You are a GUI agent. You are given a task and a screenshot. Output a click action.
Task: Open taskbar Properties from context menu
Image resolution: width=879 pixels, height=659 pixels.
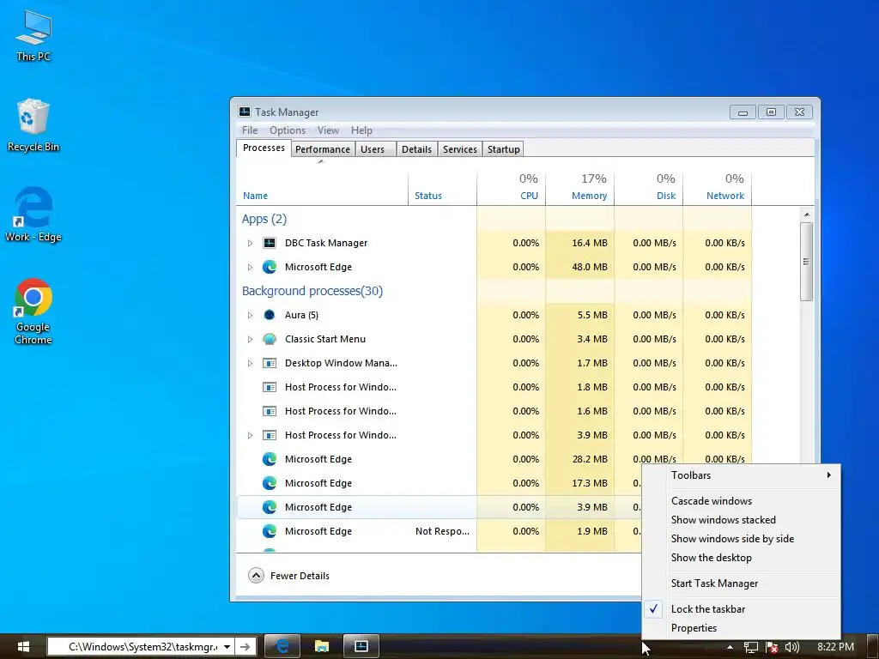(x=741, y=628)
